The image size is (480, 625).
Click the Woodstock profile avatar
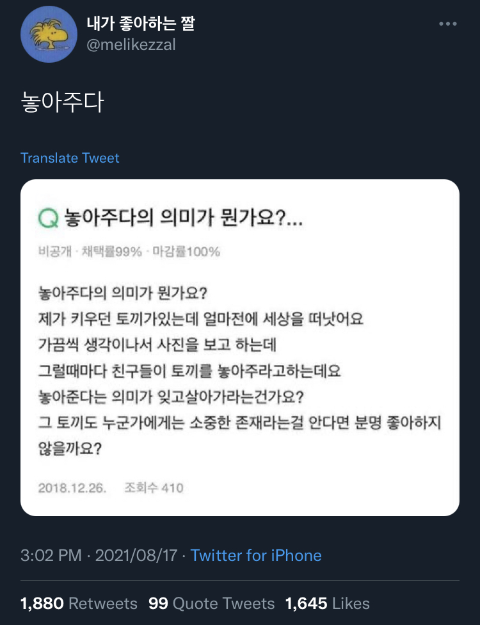49,35
